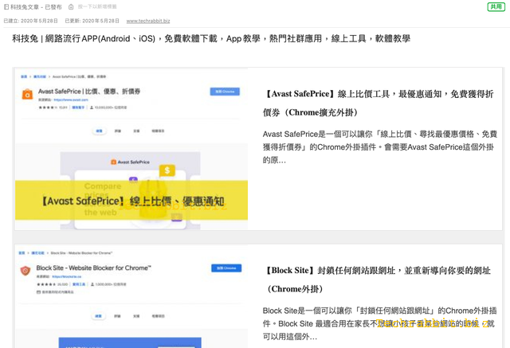The width and height of the screenshot is (510, 348).
Task: Open headline 【Block Site】封鎖任何網站跟網址
Action: 377,280
